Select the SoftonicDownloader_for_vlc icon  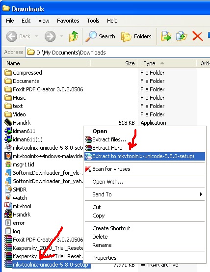click(8, 173)
